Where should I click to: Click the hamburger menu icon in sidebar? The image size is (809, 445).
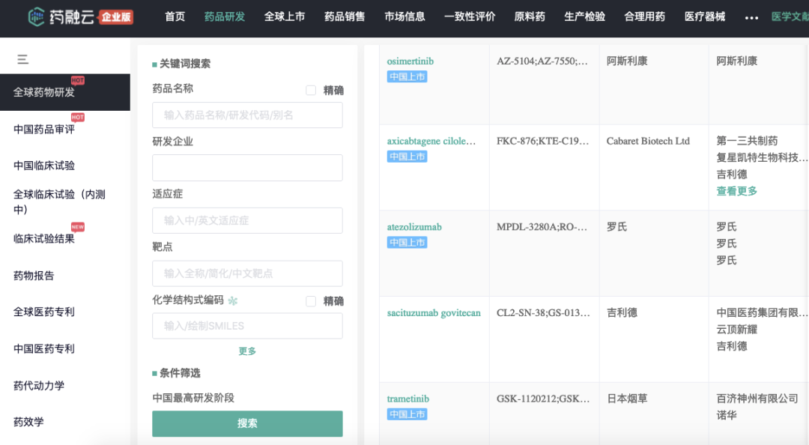tap(22, 59)
